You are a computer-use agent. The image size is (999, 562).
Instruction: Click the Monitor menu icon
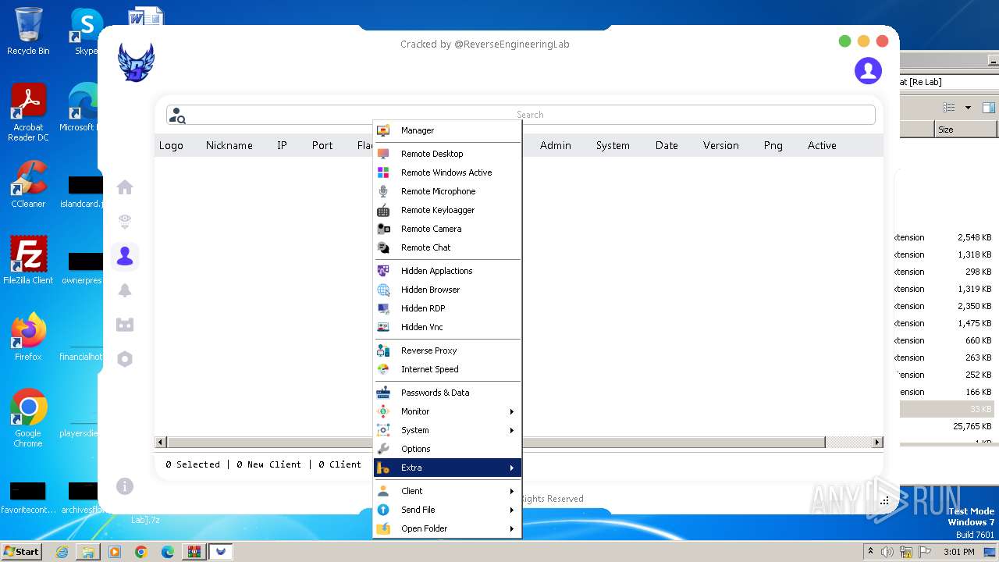pyautogui.click(x=383, y=411)
